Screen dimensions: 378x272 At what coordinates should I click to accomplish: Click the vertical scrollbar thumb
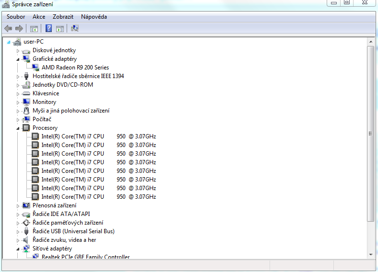(371, 134)
